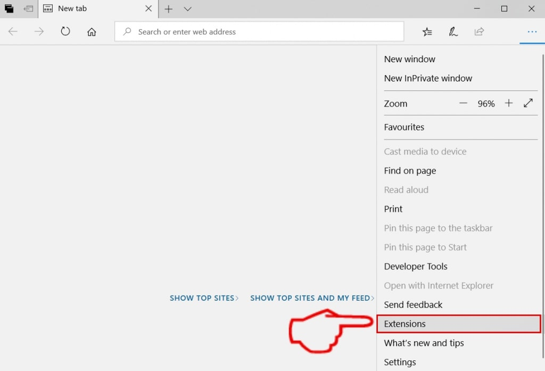
Task: Enter full screen with the arrows icon
Action: pyautogui.click(x=528, y=103)
